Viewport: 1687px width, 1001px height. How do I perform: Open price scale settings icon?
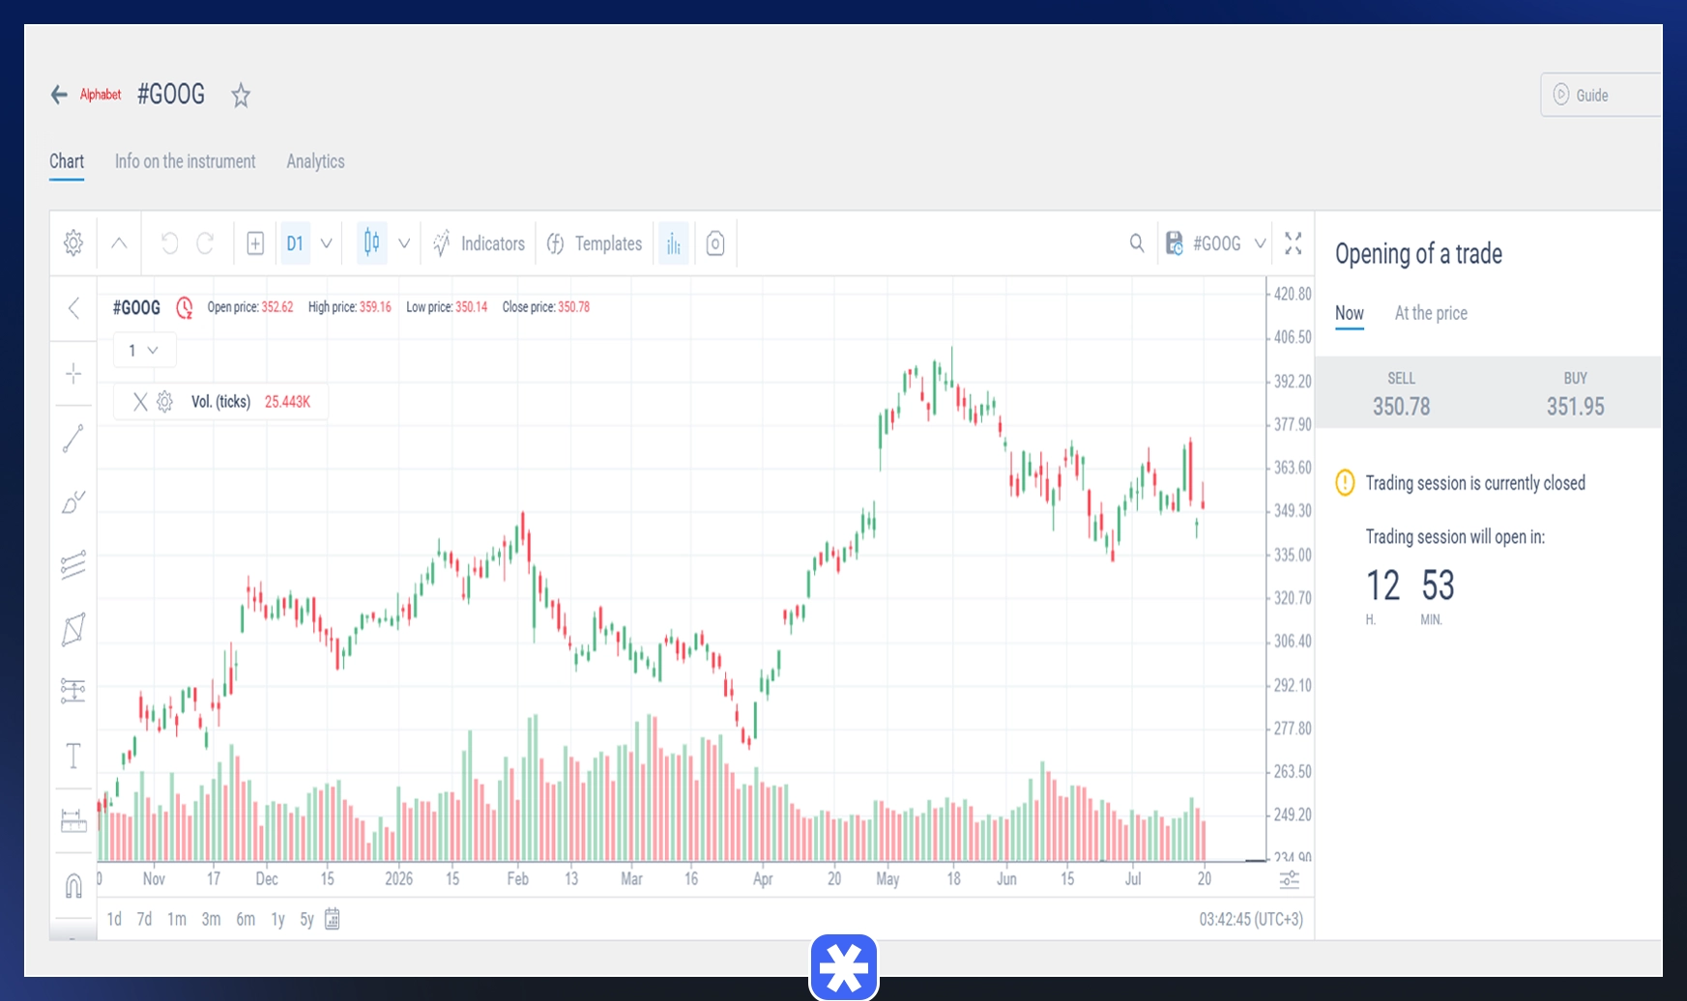(x=1290, y=879)
